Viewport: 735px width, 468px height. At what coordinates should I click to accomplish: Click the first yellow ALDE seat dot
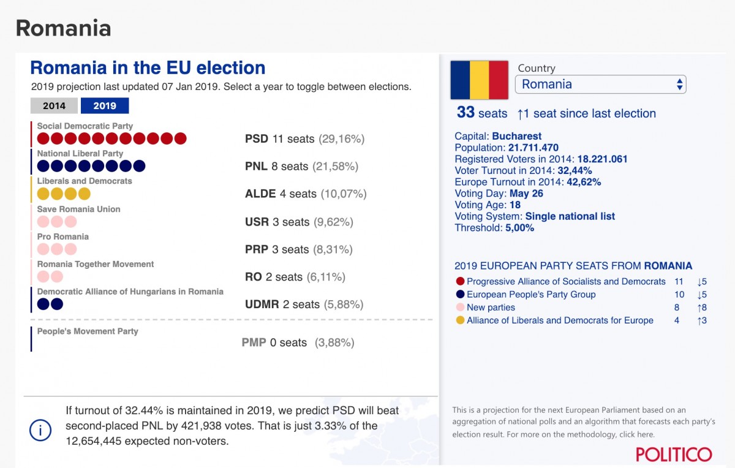[x=43, y=194]
